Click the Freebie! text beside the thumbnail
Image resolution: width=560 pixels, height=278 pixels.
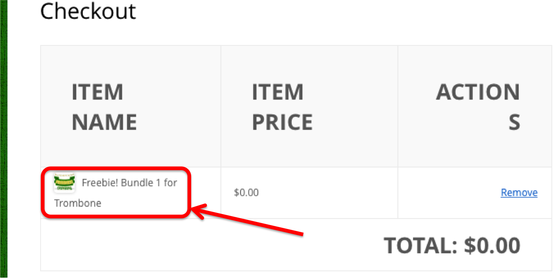[x=100, y=183]
